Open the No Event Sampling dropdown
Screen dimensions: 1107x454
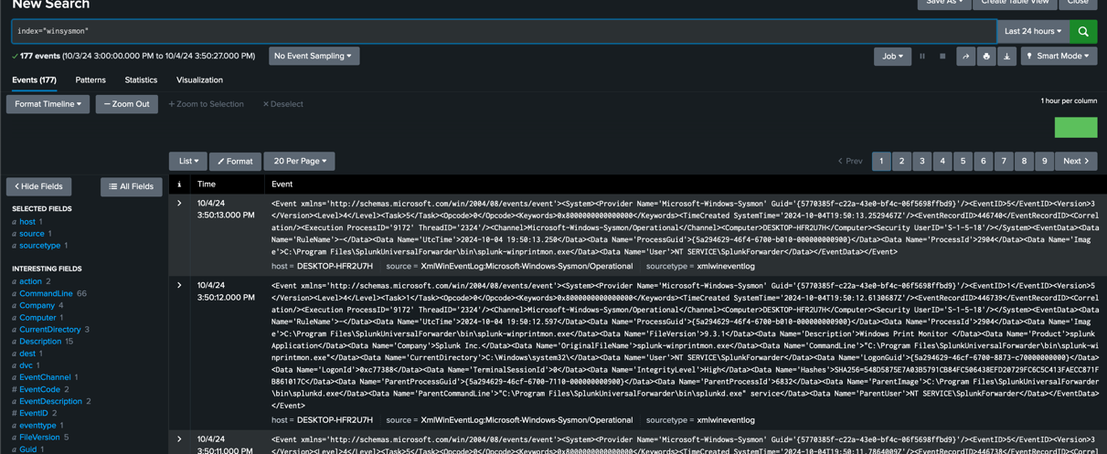point(314,56)
